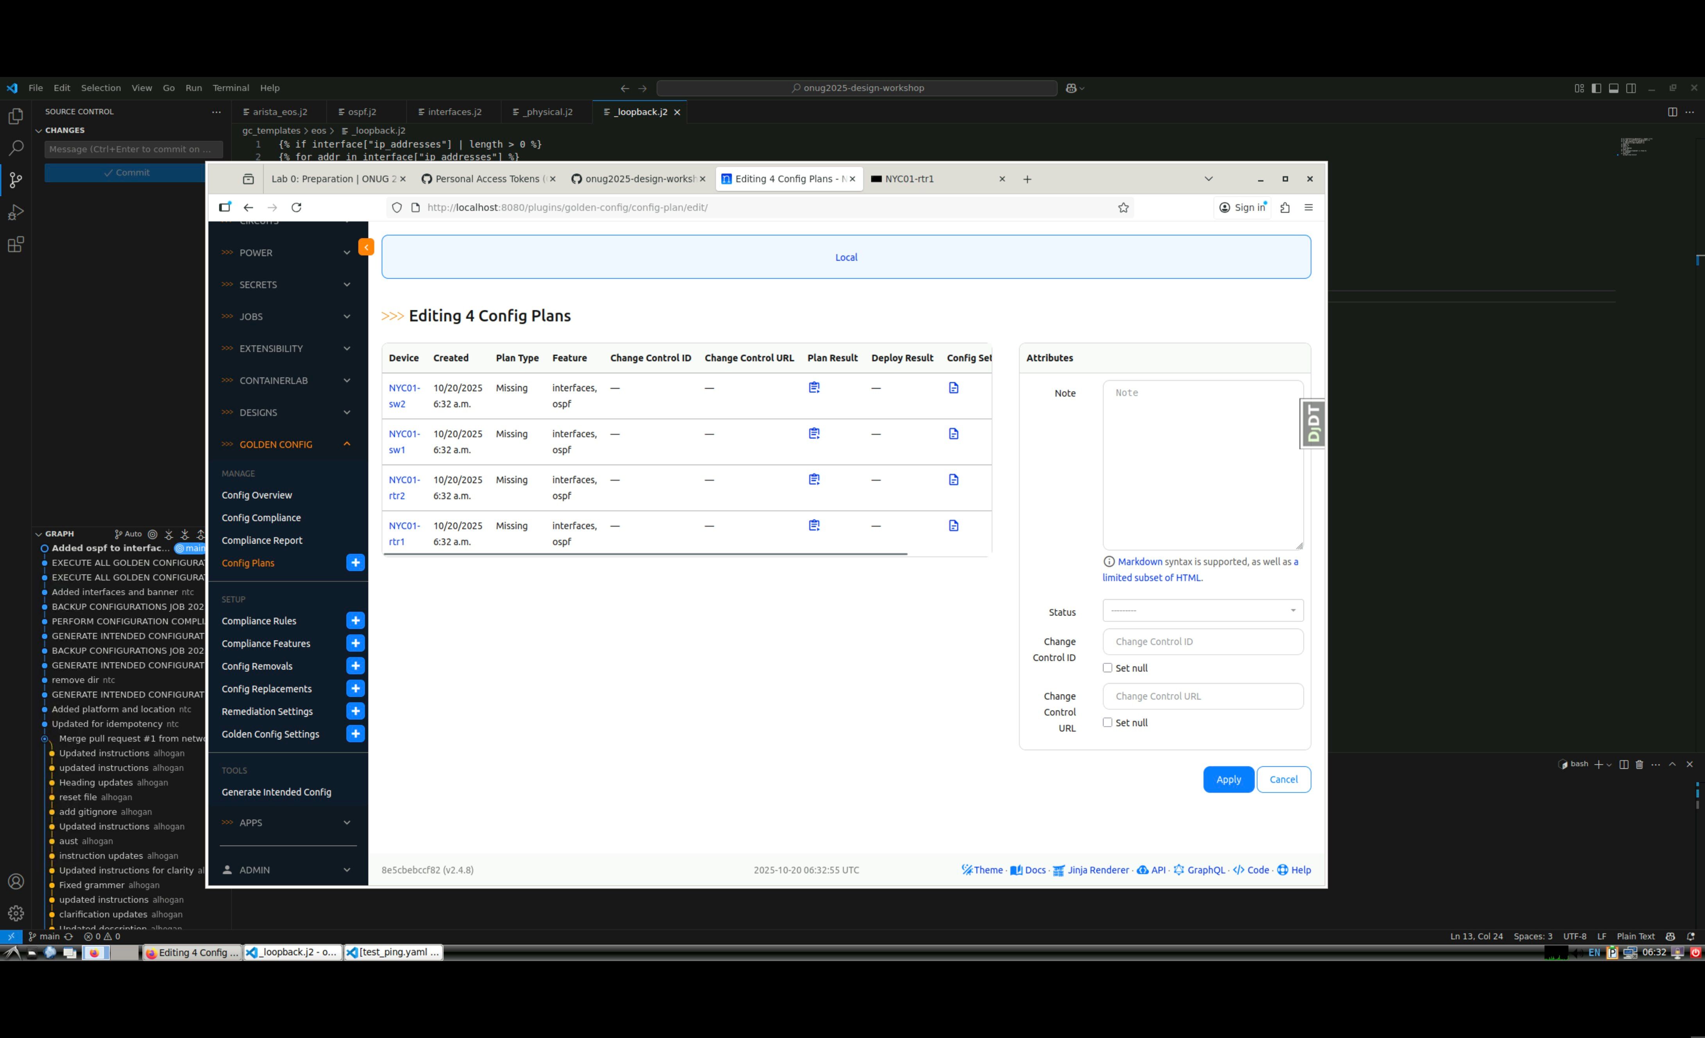The image size is (1705, 1038).
Task: Open Plan Result icon for NYC01-sw2
Action: pyautogui.click(x=814, y=388)
